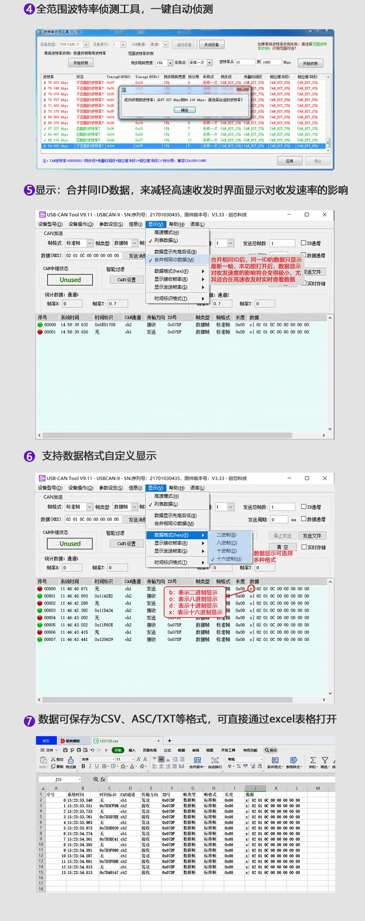365x921 pixels.
Task: Click the fx insert function icon
Action: click(103, 779)
